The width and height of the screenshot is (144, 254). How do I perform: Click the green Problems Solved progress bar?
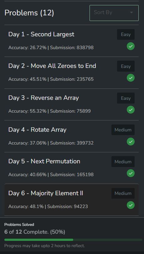point(39,240)
